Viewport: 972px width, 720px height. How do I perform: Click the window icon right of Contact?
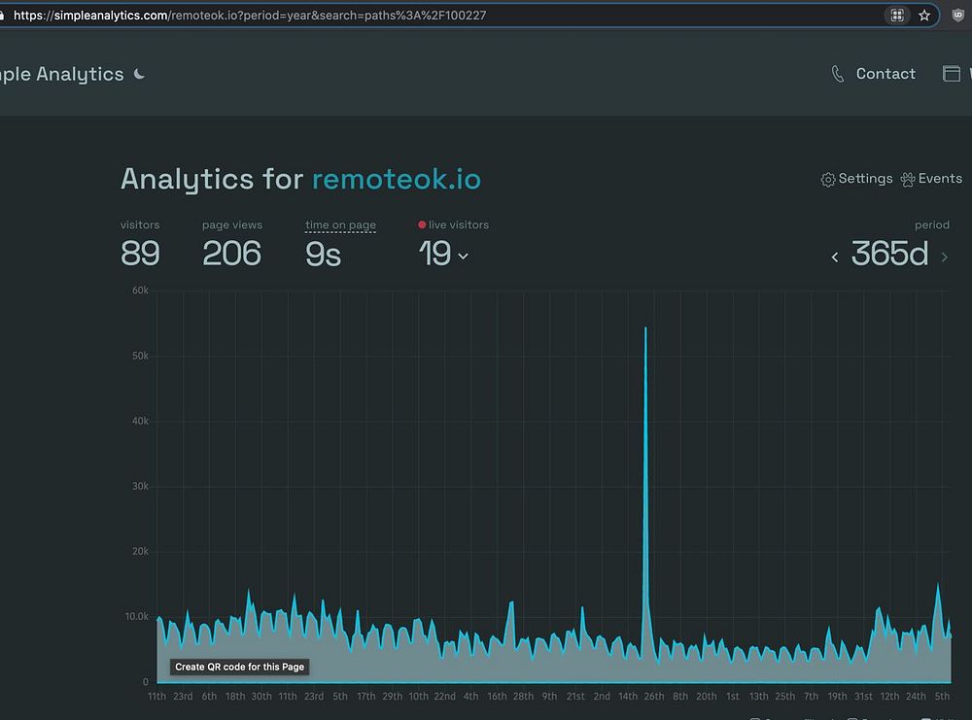click(951, 73)
